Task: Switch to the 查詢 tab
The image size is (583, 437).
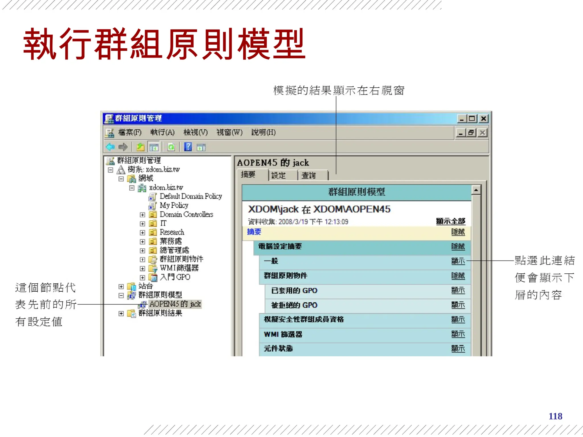Action: (309, 175)
